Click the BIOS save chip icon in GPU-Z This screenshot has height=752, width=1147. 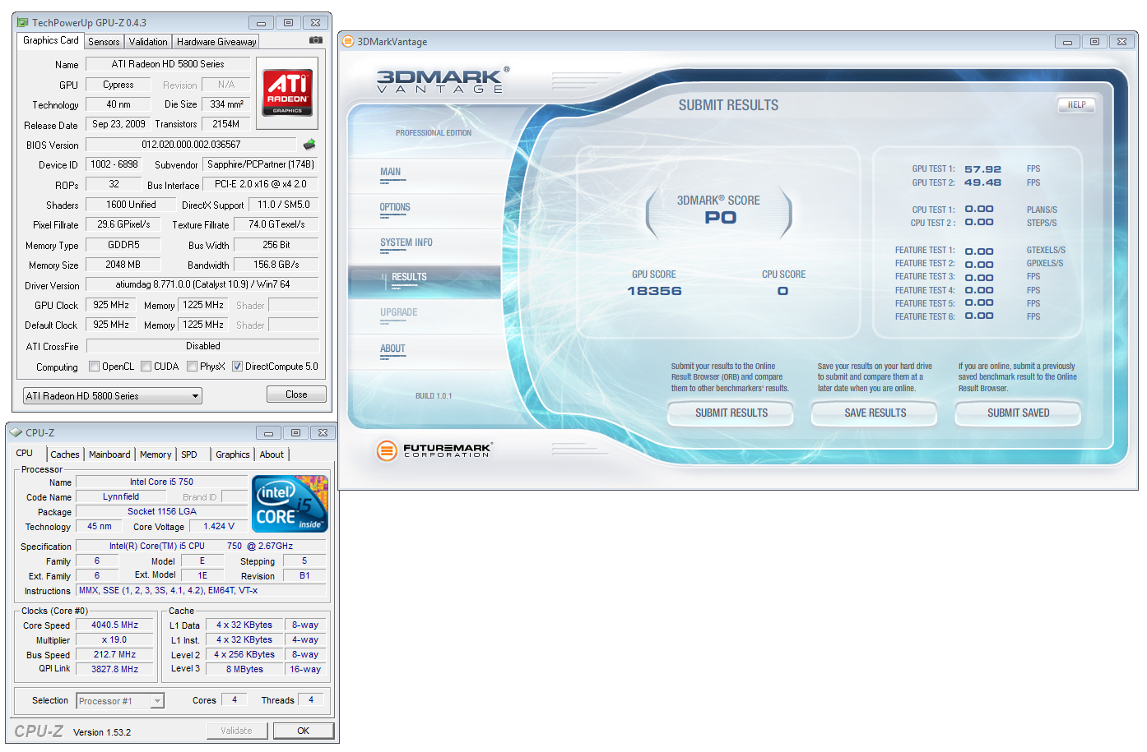[309, 144]
